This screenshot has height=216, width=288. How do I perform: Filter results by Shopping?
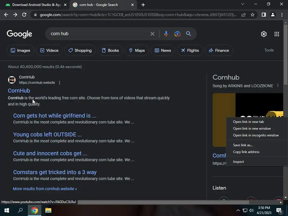point(80,50)
